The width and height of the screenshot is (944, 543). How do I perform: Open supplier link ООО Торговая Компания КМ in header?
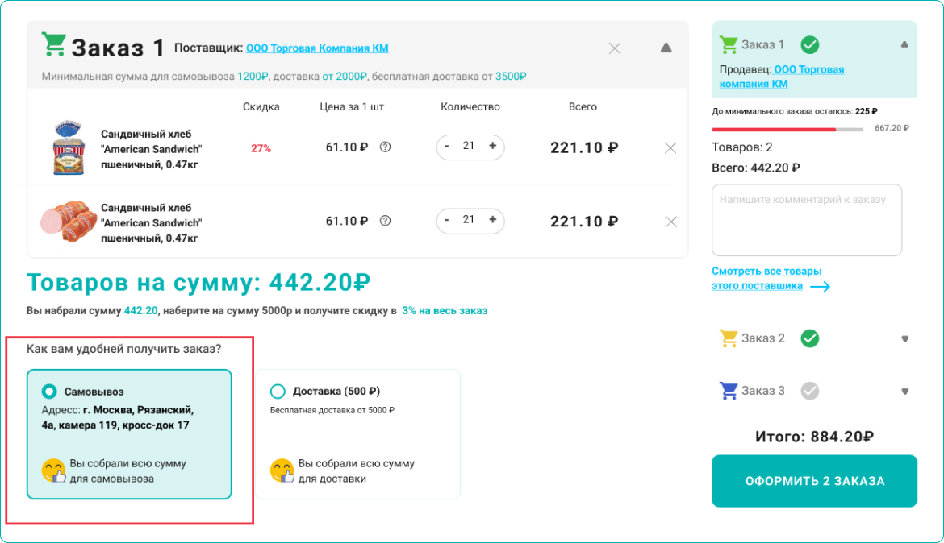point(317,48)
